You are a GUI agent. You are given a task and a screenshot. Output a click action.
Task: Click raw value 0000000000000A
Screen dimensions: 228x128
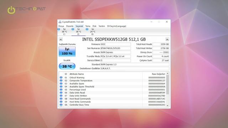tap(157, 87)
